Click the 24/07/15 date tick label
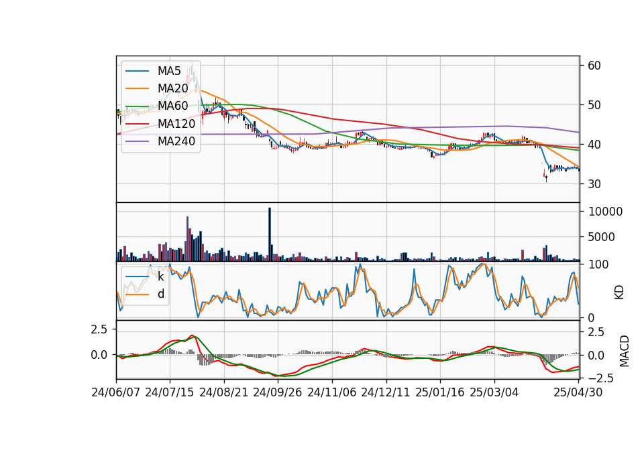The height and width of the screenshot is (462, 644). coord(170,392)
